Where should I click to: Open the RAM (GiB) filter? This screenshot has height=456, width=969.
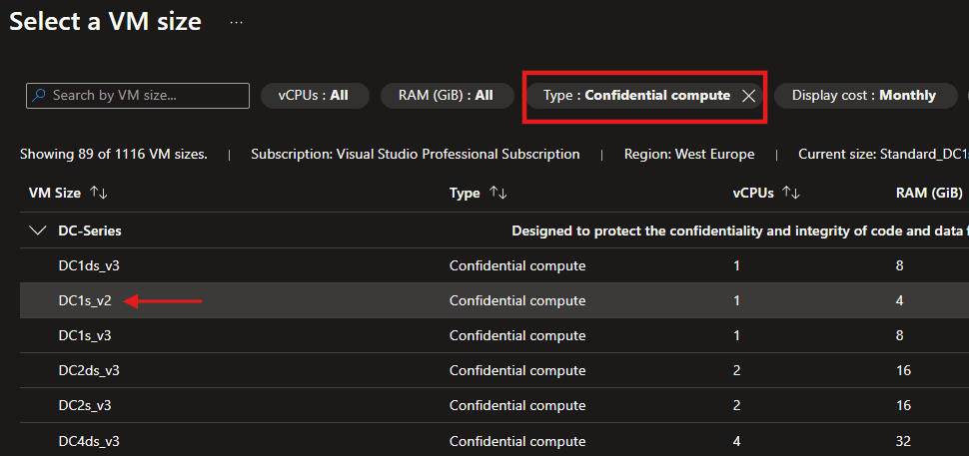pyautogui.click(x=446, y=96)
